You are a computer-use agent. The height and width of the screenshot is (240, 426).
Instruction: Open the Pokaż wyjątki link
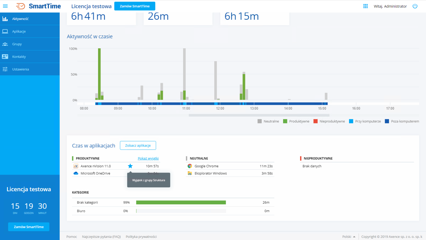point(148,158)
